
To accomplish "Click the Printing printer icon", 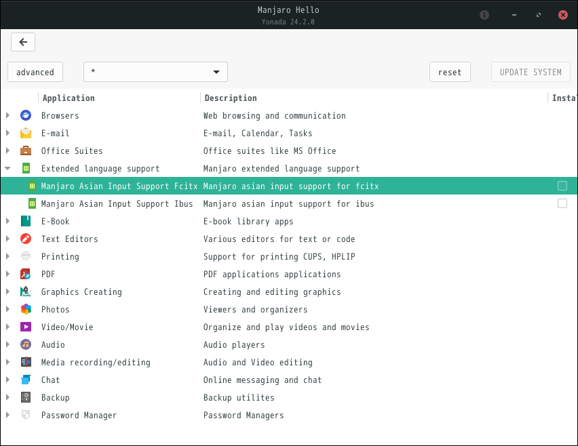I will pos(26,256).
